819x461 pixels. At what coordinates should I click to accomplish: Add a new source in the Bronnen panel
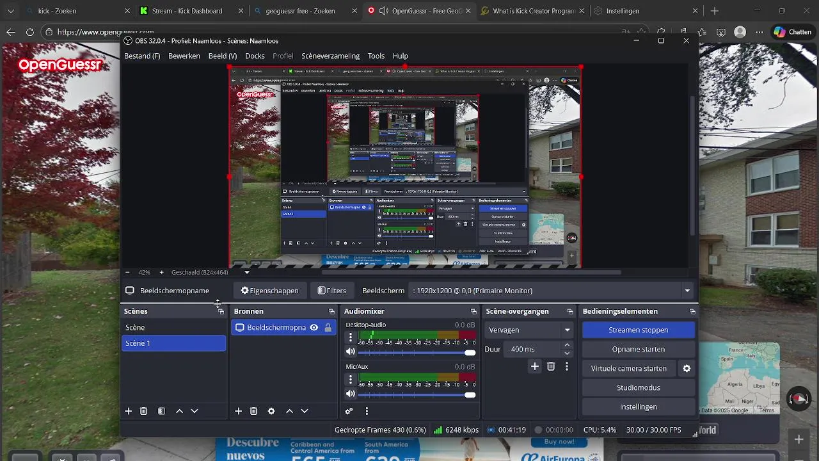(238, 411)
